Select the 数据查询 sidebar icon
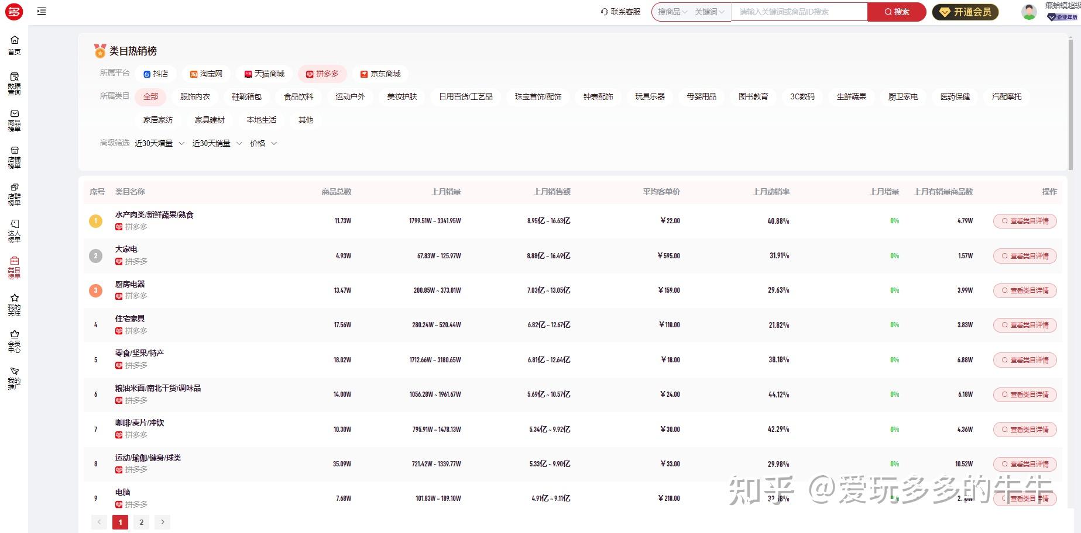The height and width of the screenshot is (533, 1081). coord(14,82)
